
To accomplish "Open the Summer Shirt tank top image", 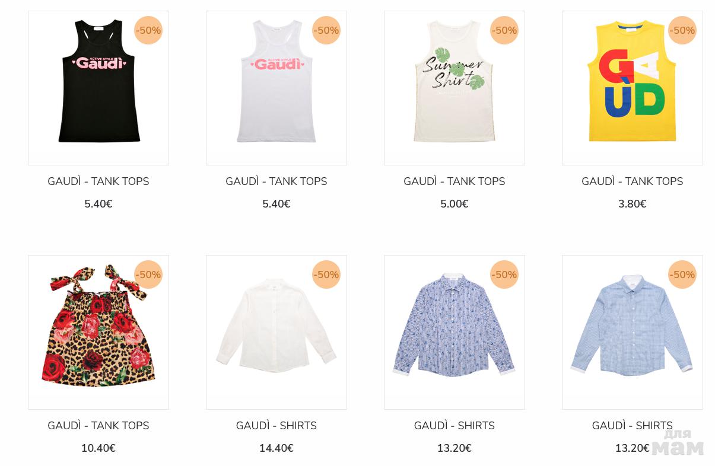I will 455,88.
